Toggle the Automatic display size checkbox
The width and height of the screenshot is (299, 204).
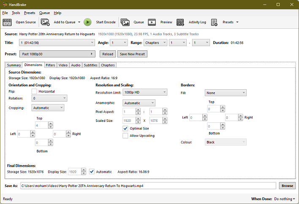point(92,172)
